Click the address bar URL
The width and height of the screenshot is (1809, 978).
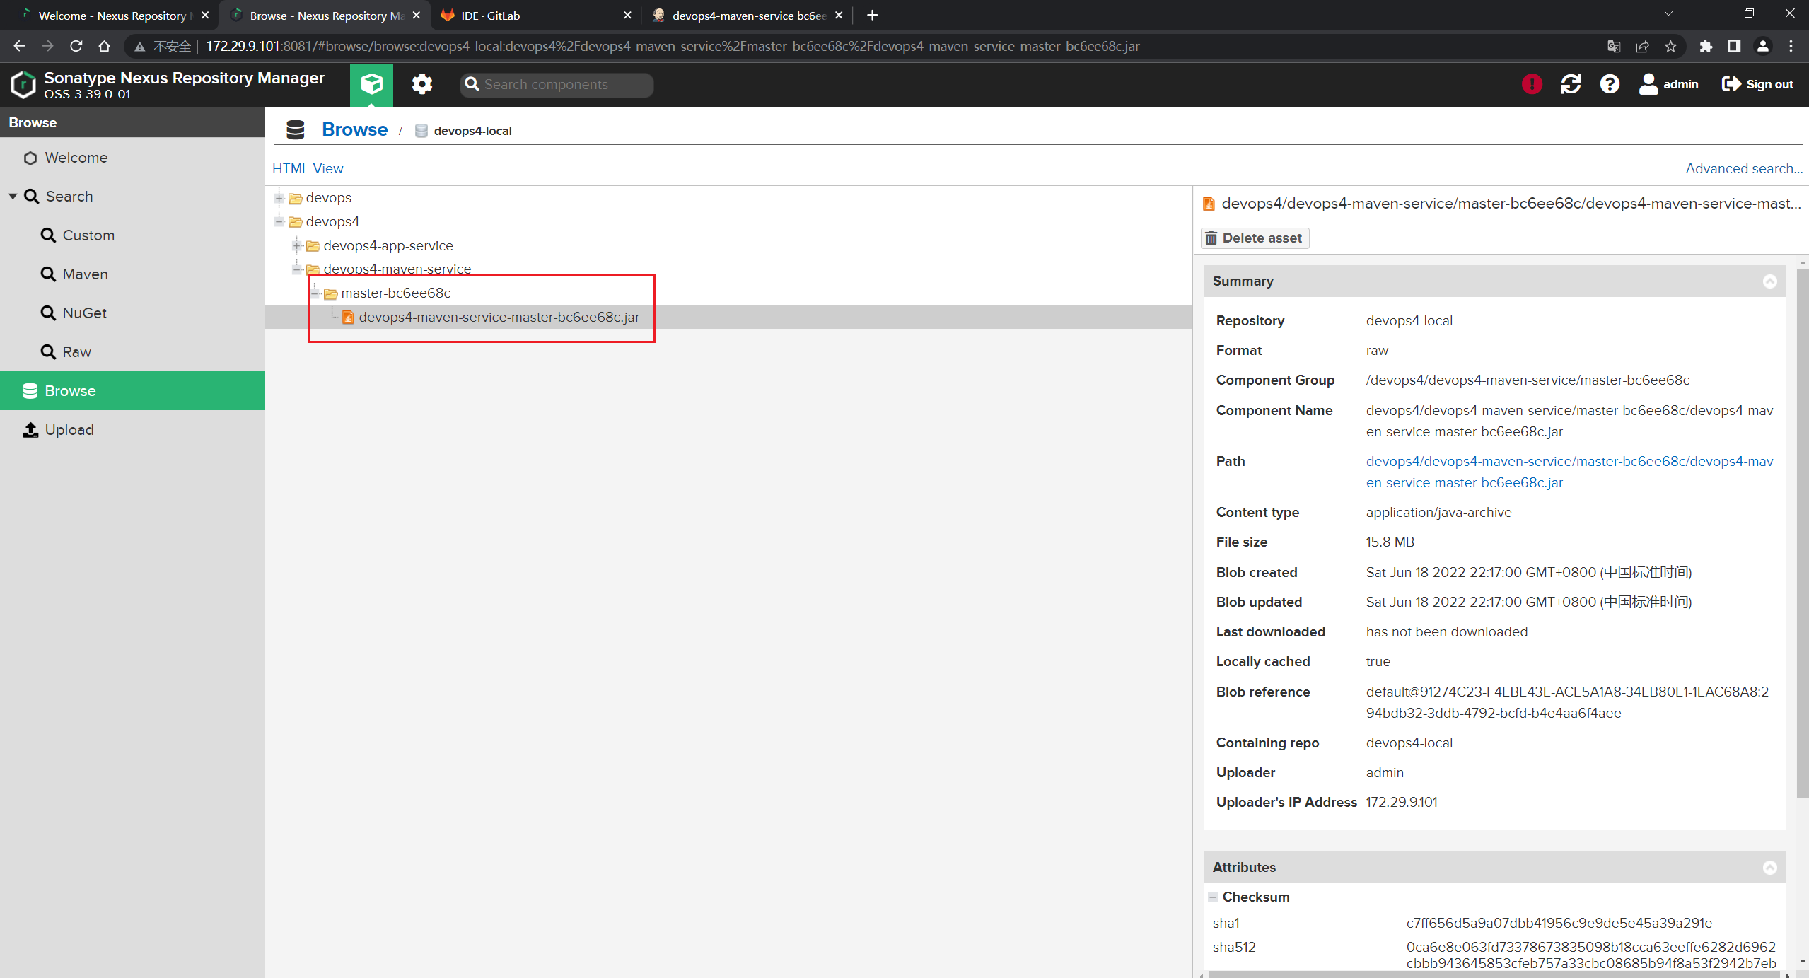(x=672, y=47)
